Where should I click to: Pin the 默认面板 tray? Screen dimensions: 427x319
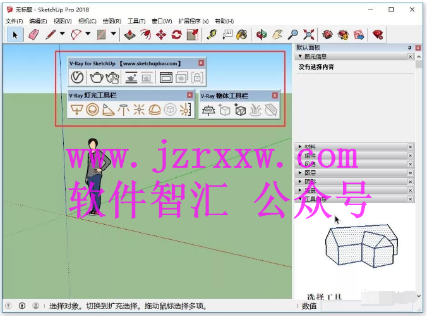409,48
